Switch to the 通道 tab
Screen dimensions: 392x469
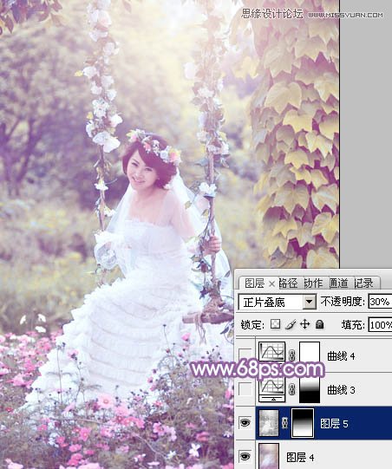pyautogui.click(x=338, y=283)
